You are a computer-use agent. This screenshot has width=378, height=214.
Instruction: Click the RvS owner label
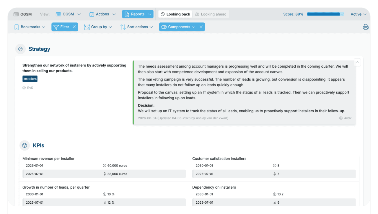[x=30, y=88]
